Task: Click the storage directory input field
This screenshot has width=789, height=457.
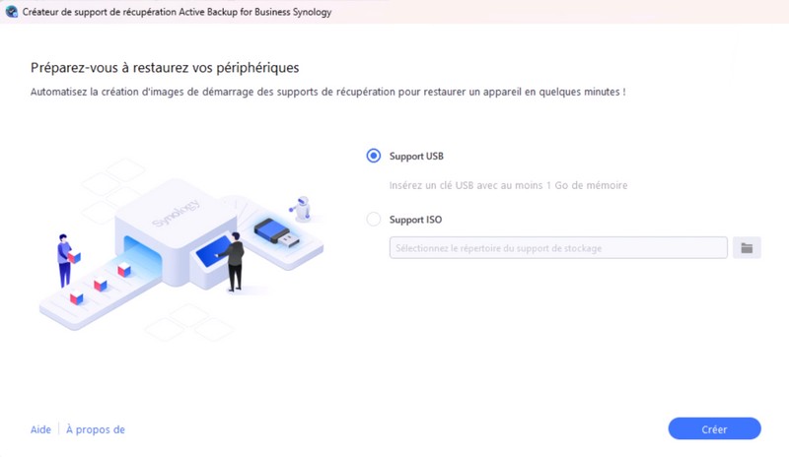Action: pyautogui.click(x=558, y=248)
